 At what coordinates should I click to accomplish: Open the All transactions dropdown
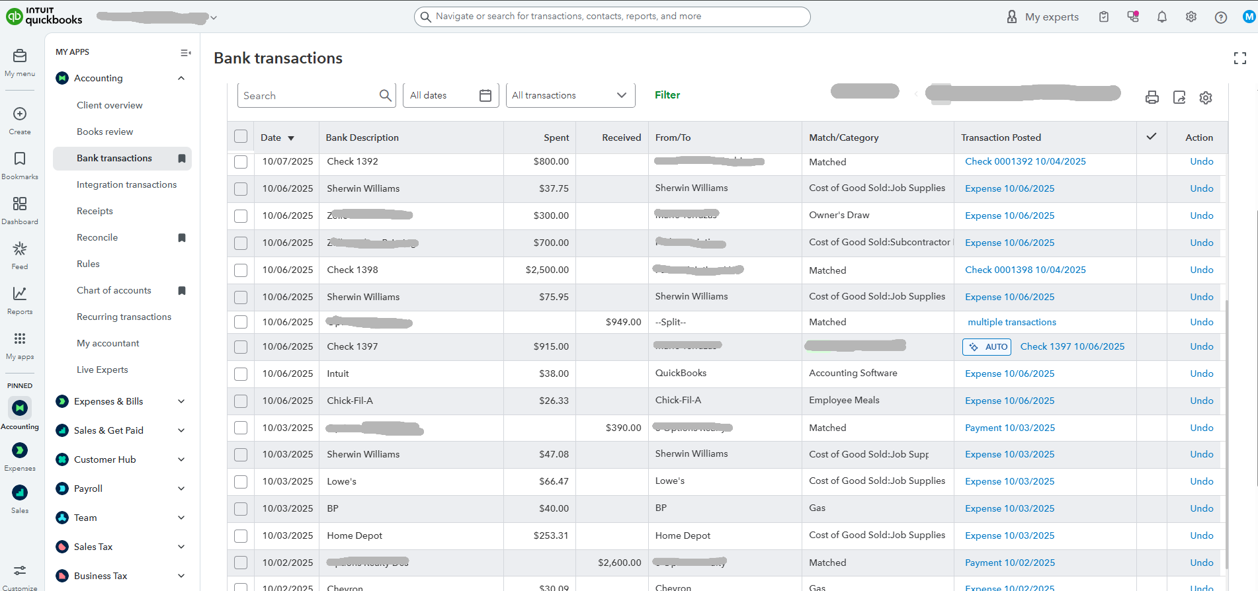pos(570,95)
